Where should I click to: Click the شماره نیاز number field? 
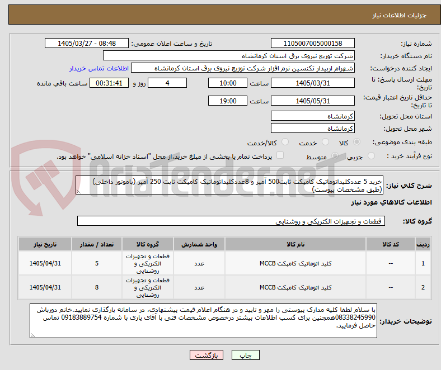[313, 43]
